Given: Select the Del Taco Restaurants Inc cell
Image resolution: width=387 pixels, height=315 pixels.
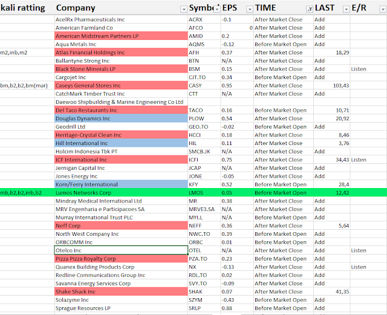Looking at the screenshot, I should [x=121, y=111].
